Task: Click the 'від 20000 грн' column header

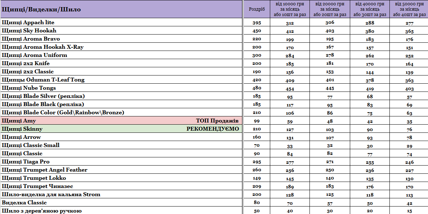Action: (x=329, y=9)
